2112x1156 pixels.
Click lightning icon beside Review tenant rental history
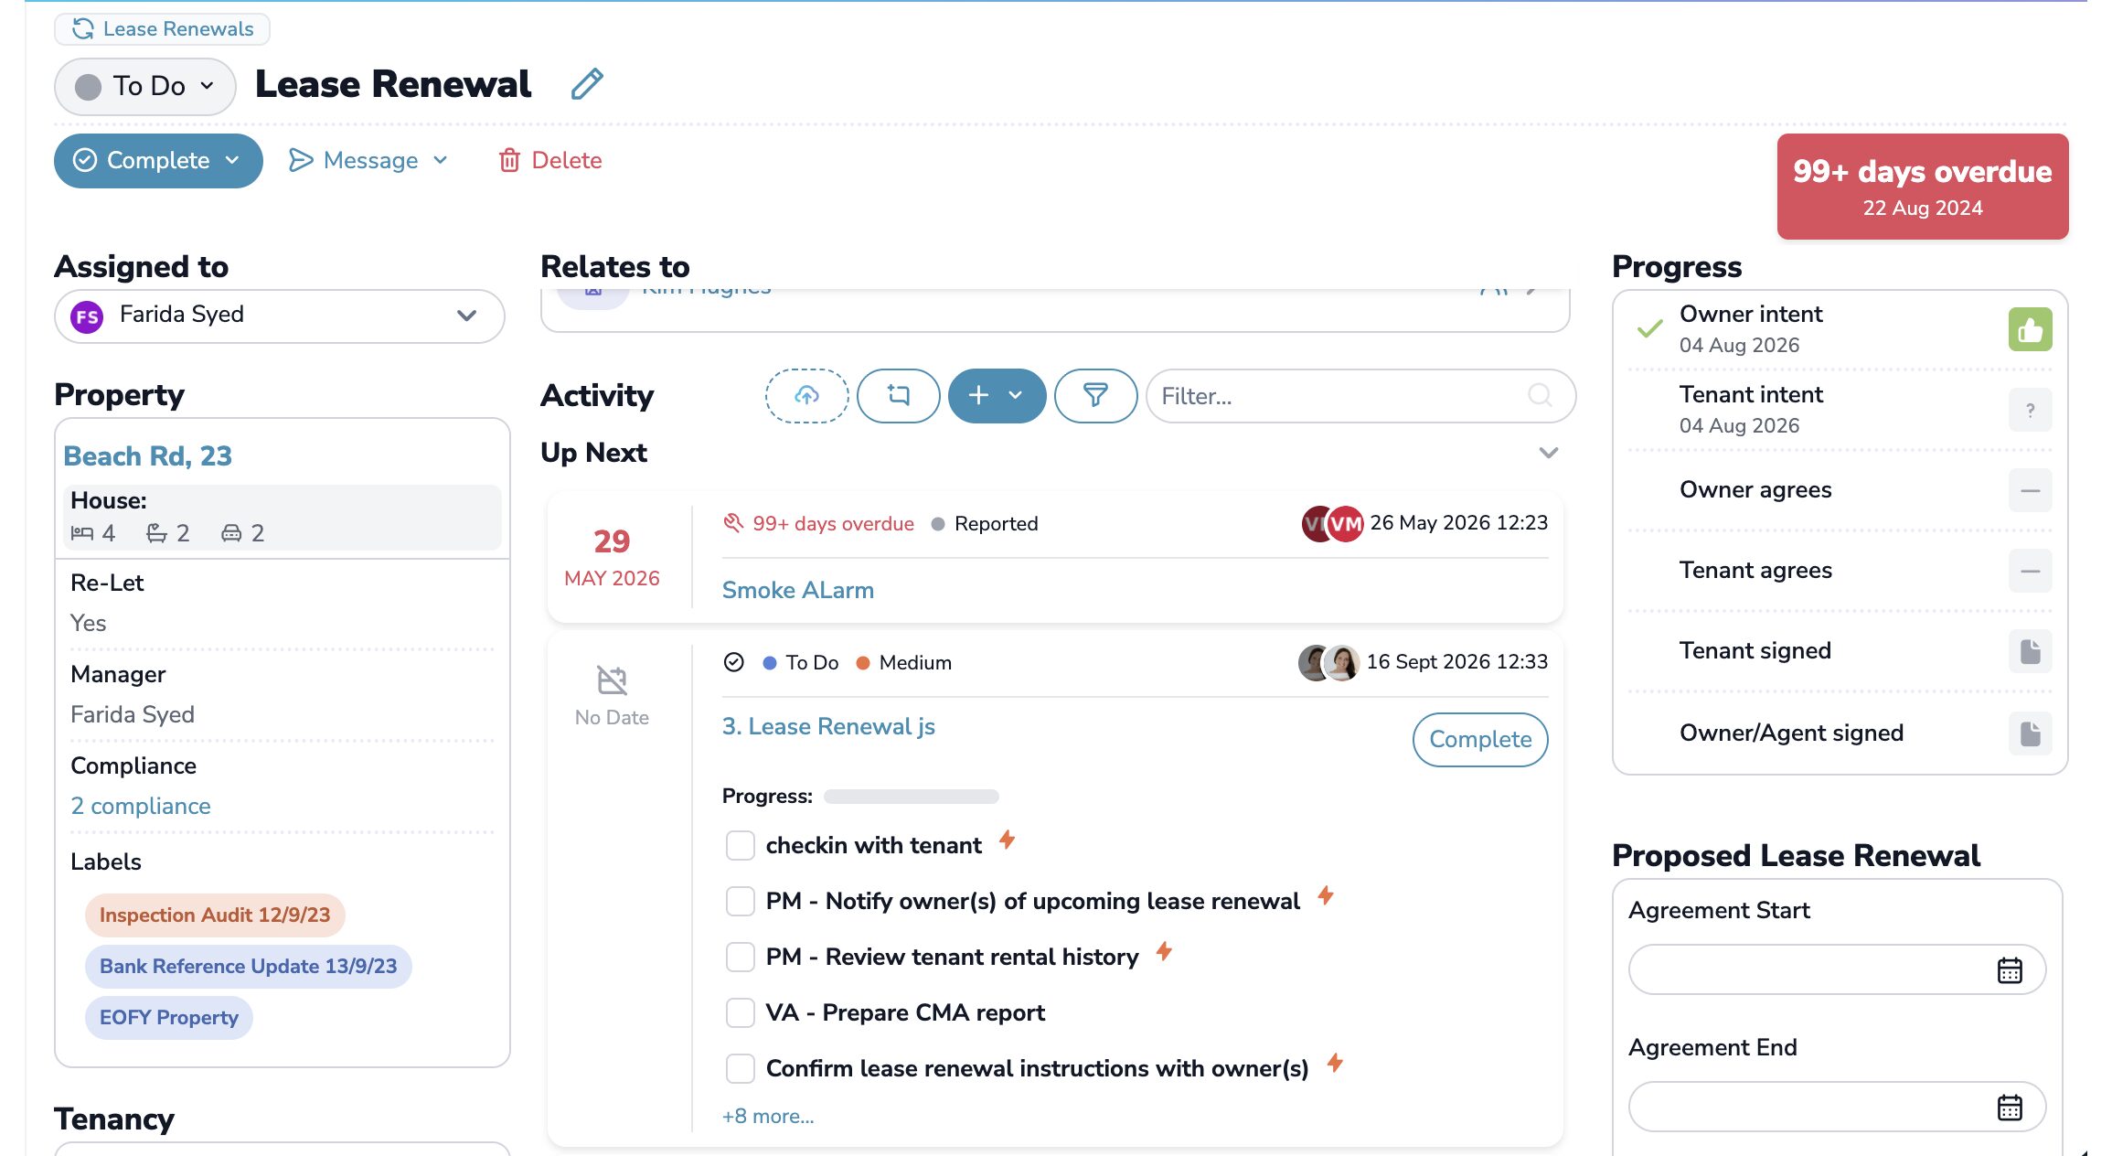tap(1164, 951)
